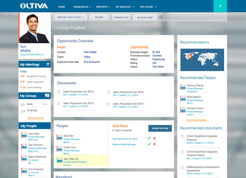Viewport: 246px width, 178px height.
Task: Follow the Find more people link
Action: [196, 120]
